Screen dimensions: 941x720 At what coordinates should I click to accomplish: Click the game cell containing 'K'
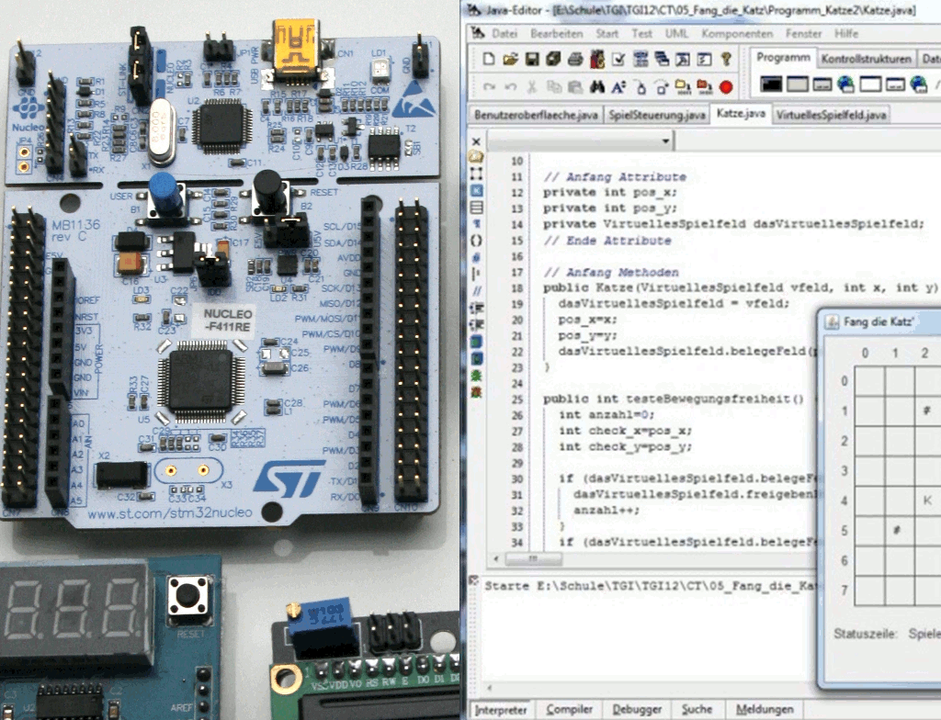point(928,501)
